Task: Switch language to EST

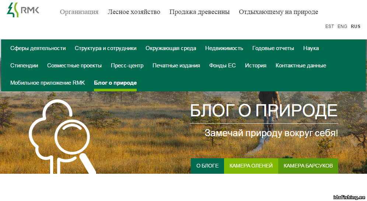Action: coord(329,27)
